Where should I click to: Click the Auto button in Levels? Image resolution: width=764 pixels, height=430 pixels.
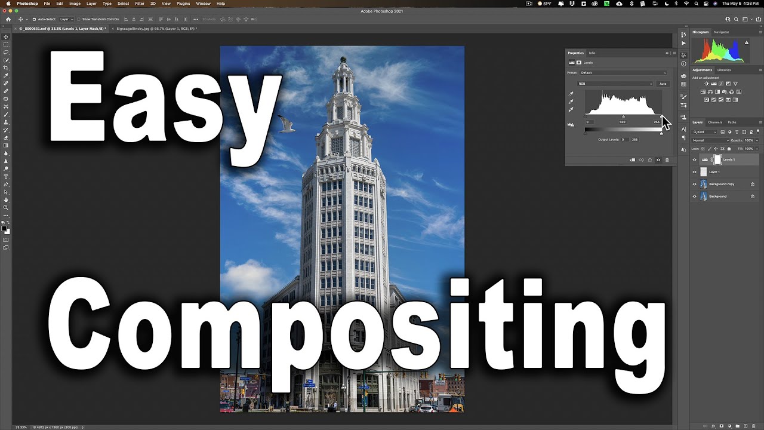(x=663, y=84)
